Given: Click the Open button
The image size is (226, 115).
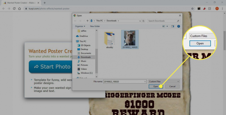Looking at the screenshot, I should (x=156, y=87).
